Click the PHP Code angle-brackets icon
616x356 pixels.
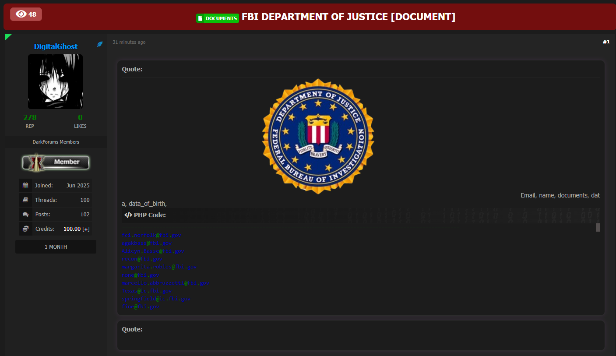tap(128, 215)
